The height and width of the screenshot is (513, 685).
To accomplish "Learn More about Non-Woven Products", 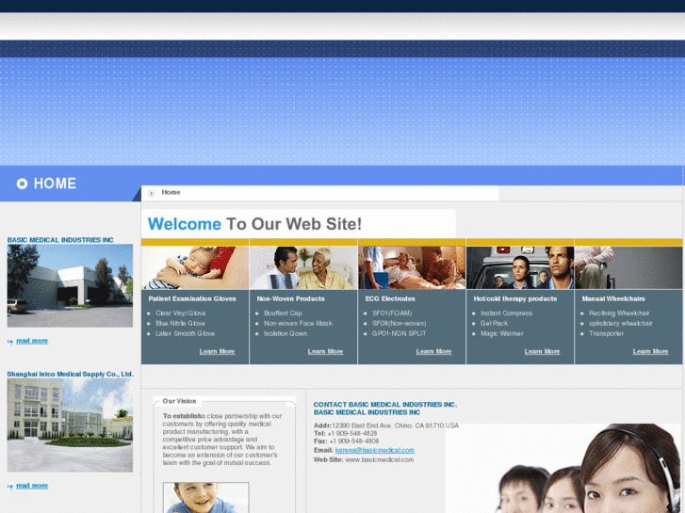I will coord(325,351).
